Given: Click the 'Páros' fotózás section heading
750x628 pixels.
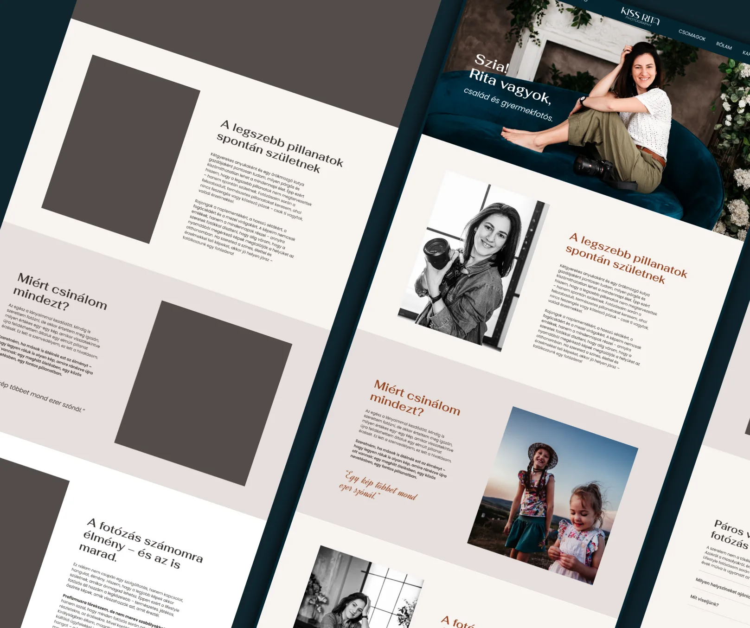Looking at the screenshot, I should pyautogui.click(x=731, y=534).
